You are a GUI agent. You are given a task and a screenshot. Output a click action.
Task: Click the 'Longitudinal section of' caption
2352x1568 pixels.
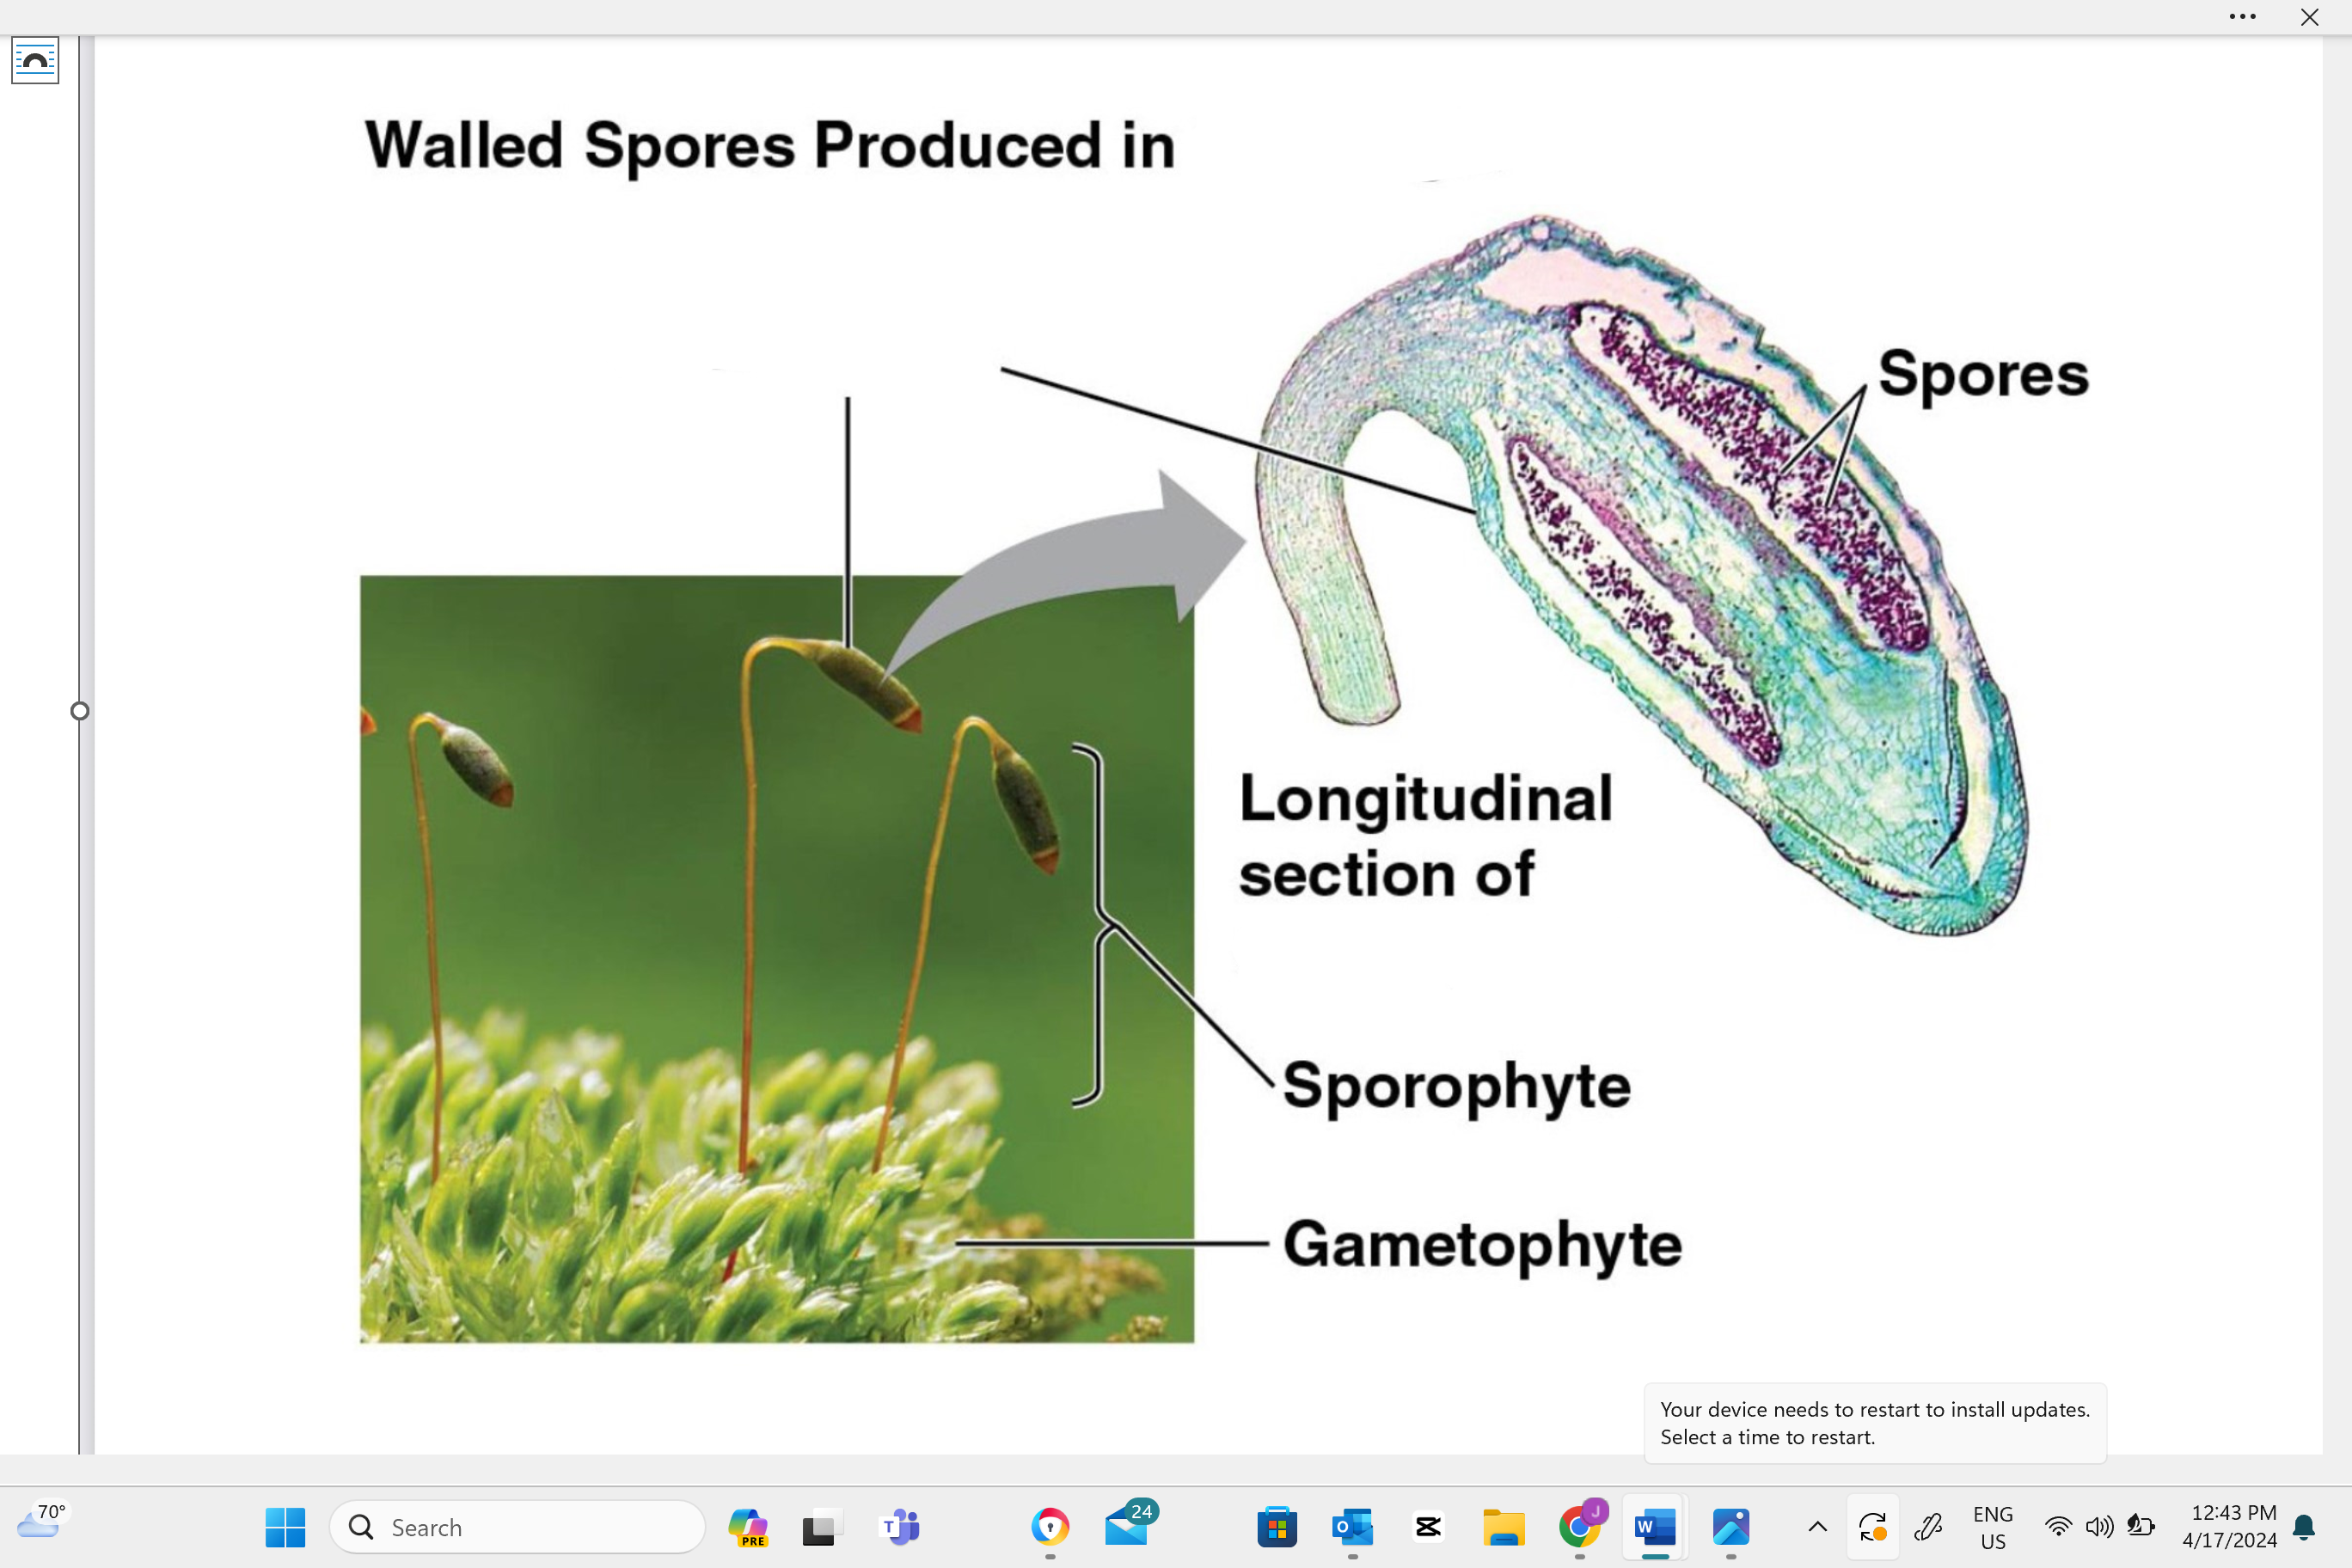(x=1425, y=836)
